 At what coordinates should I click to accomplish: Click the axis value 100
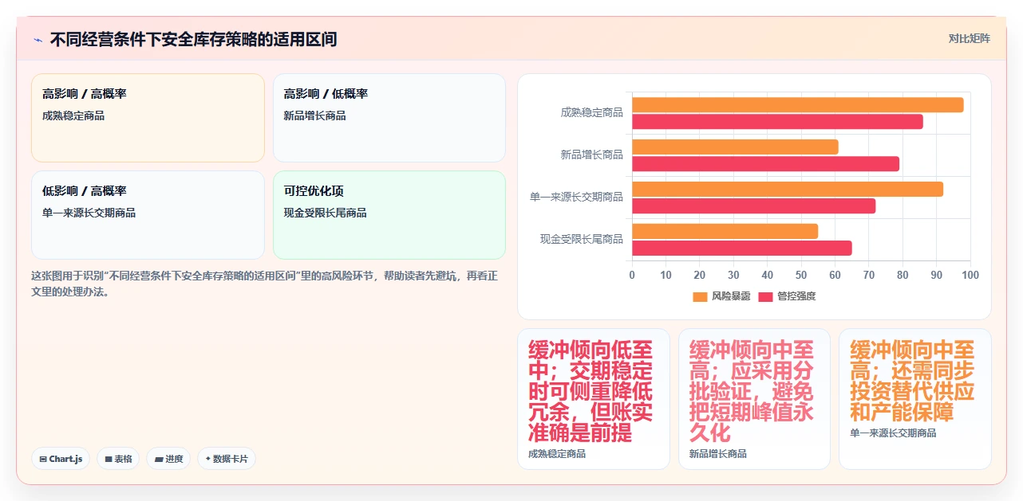[970, 276]
